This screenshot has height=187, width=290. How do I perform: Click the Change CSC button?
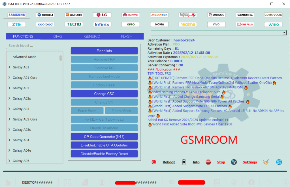[104, 94]
